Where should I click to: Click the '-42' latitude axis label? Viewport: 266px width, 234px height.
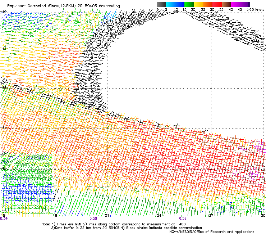click(3, 49)
